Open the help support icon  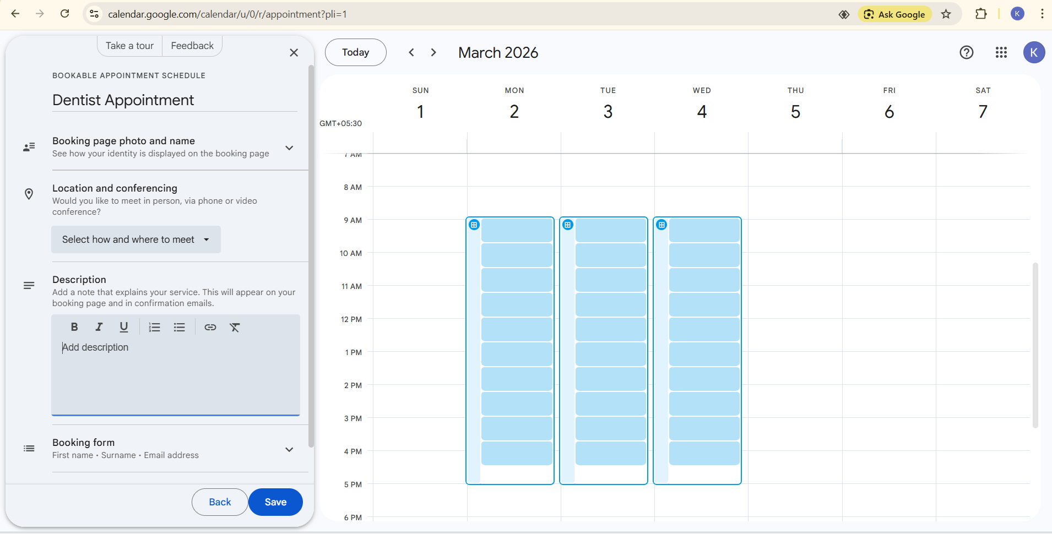tap(966, 52)
